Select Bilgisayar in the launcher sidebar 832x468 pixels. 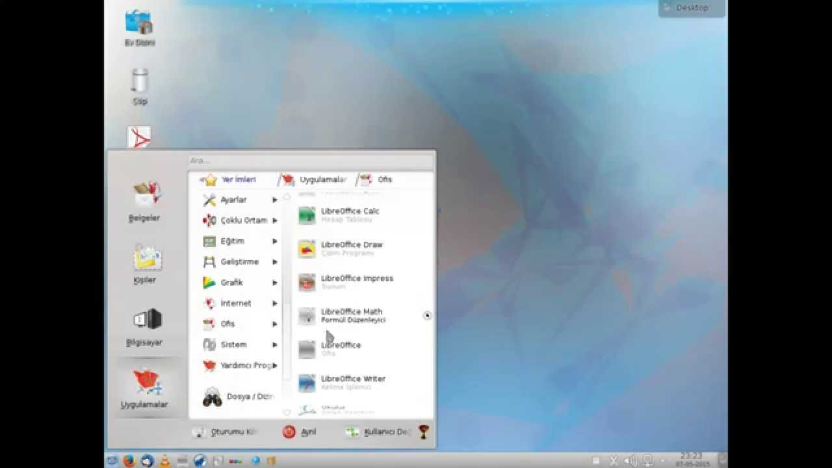(144, 327)
